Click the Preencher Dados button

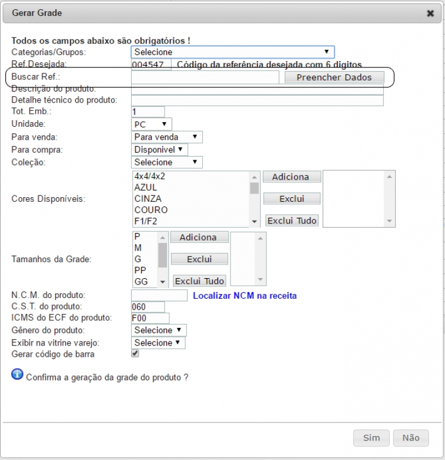tap(334, 77)
